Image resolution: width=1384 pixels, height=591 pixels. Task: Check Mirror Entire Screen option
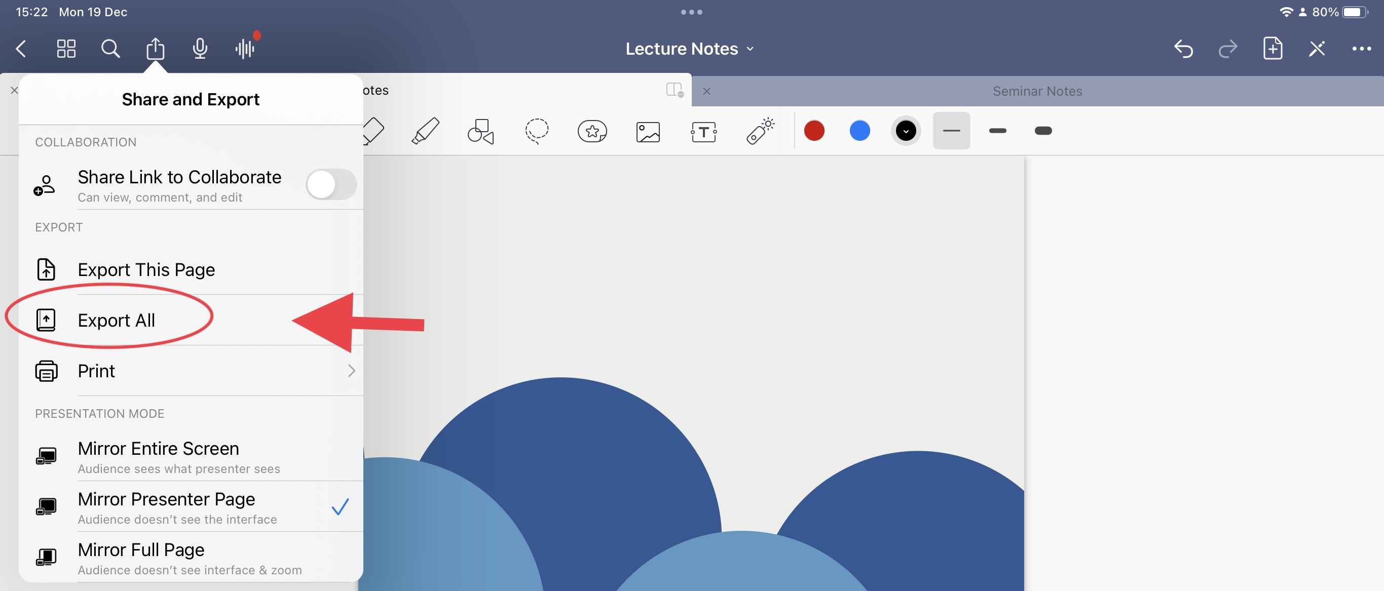pyautogui.click(x=158, y=448)
